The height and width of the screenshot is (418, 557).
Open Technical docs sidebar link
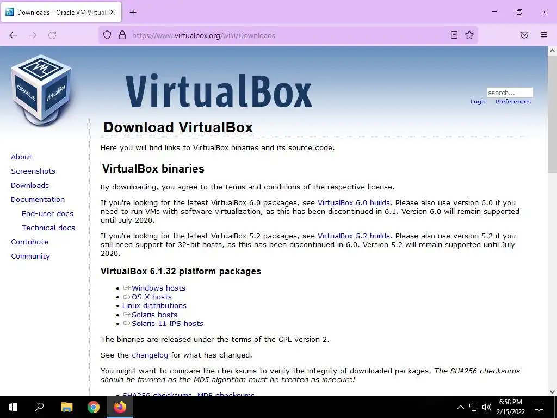[x=48, y=228]
